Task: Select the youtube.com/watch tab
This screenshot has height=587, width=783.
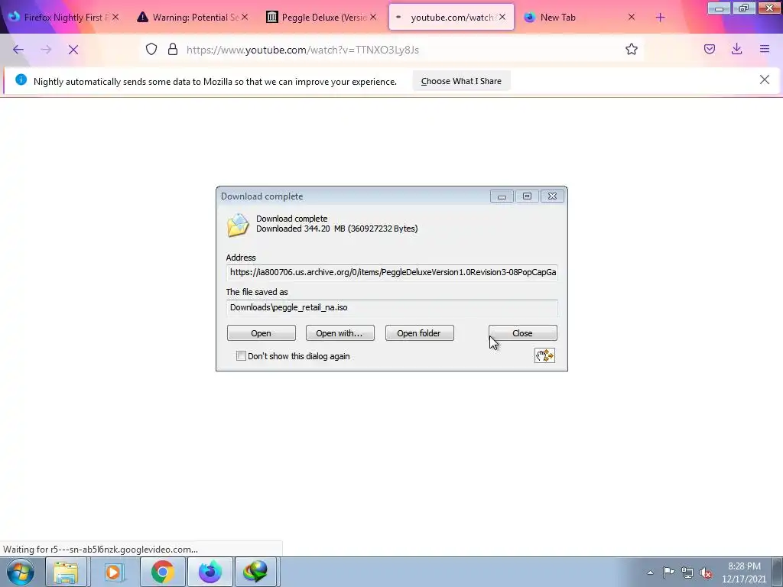Action: [x=451, y=18]
